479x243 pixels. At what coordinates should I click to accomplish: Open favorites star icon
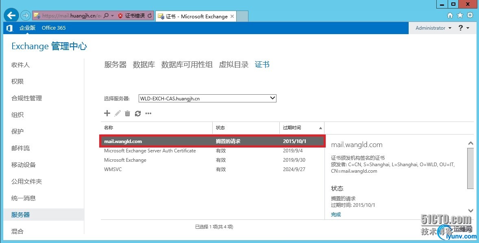460,15
